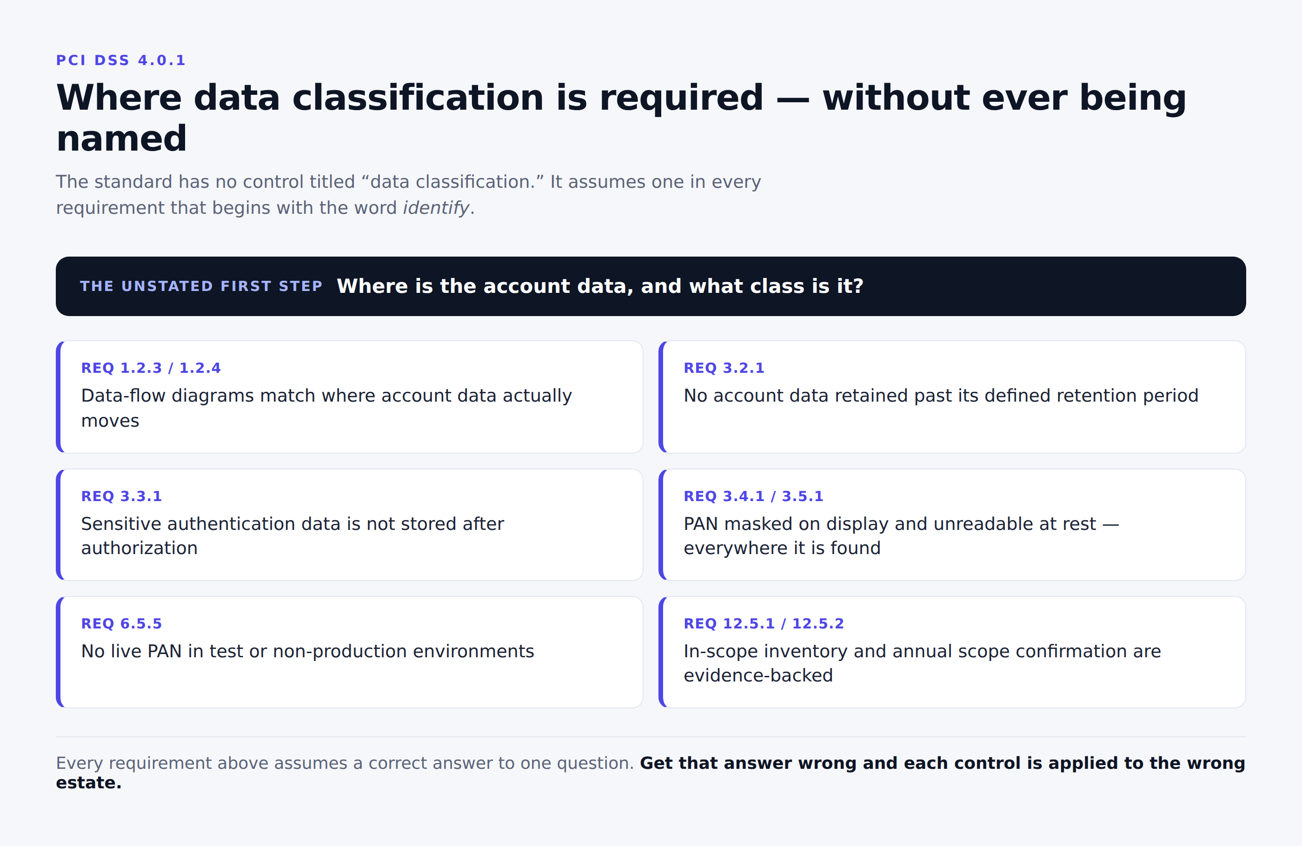Image resolution: width=1302 pixels, height=846 pixels.
Task: Click 'Where is the account data' question
Action: (x=600, y=286)
